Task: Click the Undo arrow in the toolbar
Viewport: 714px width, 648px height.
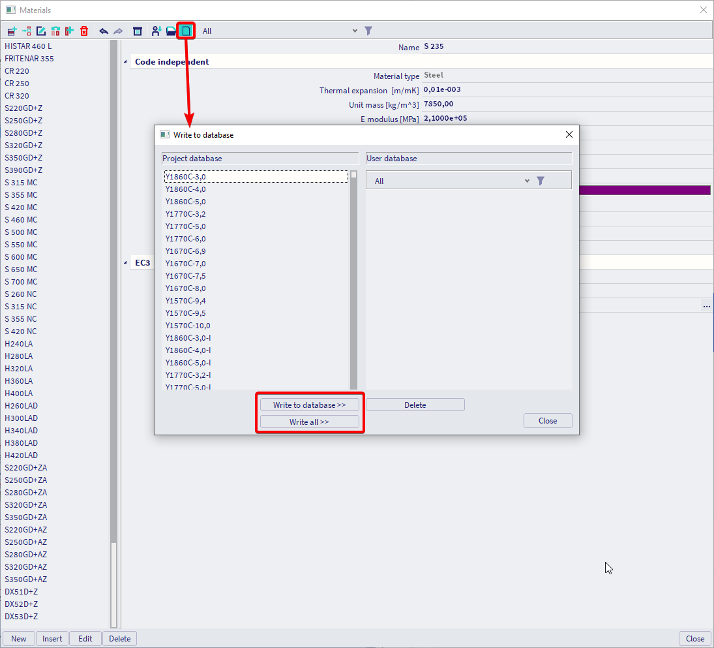Action: [104, 31]
